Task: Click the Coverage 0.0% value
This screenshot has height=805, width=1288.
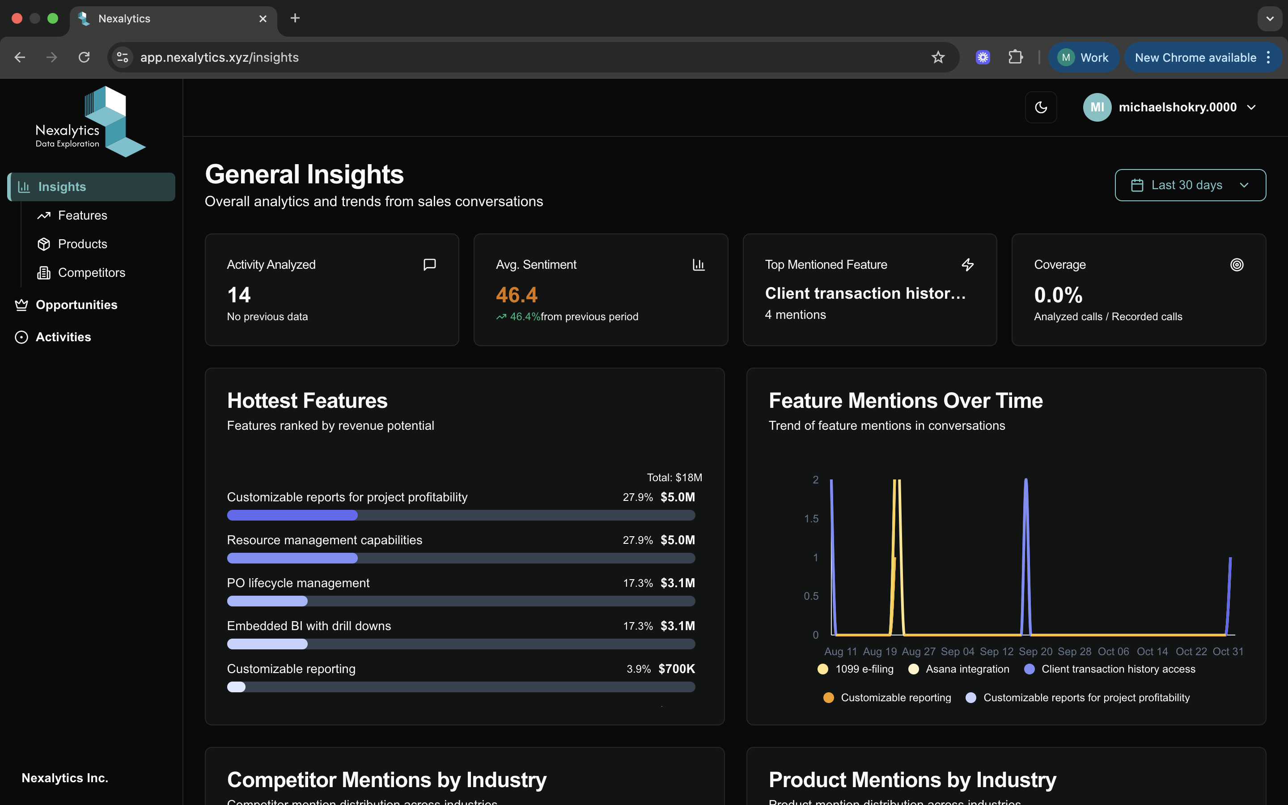Action: coord(1058,295)
